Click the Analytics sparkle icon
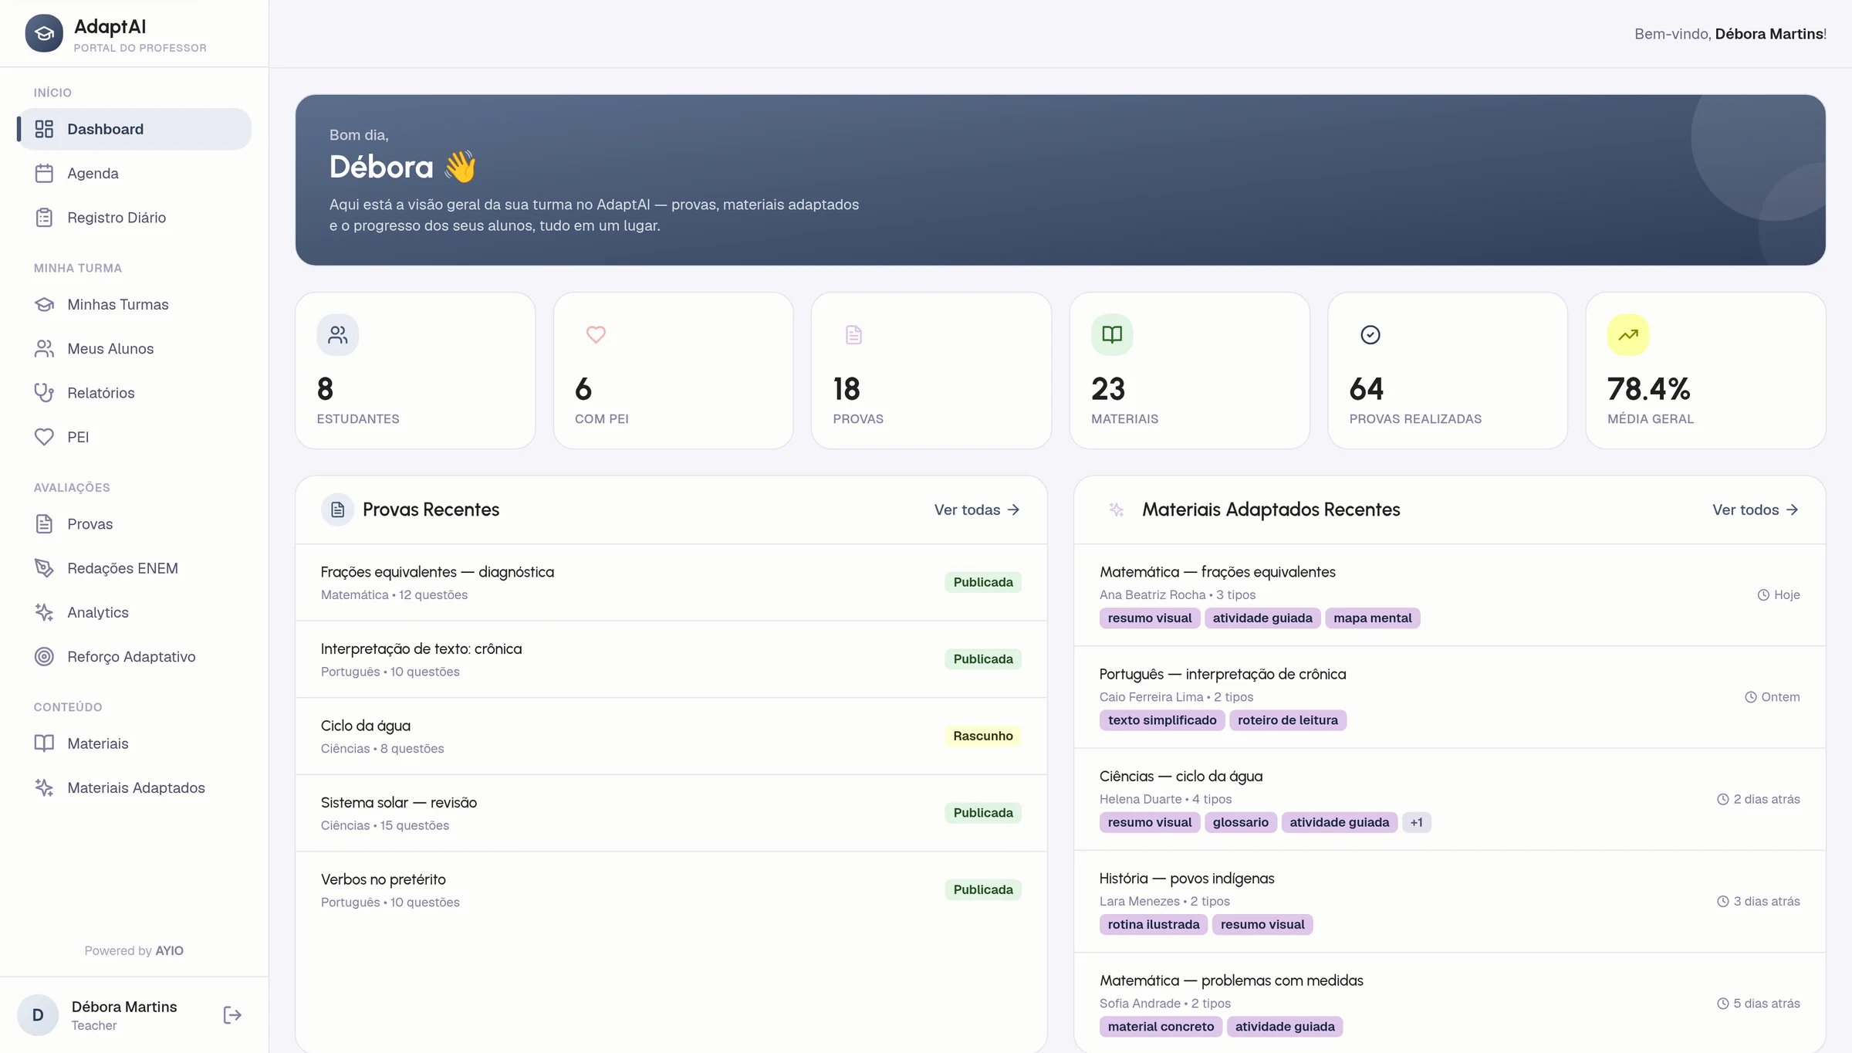 point(44,612)
